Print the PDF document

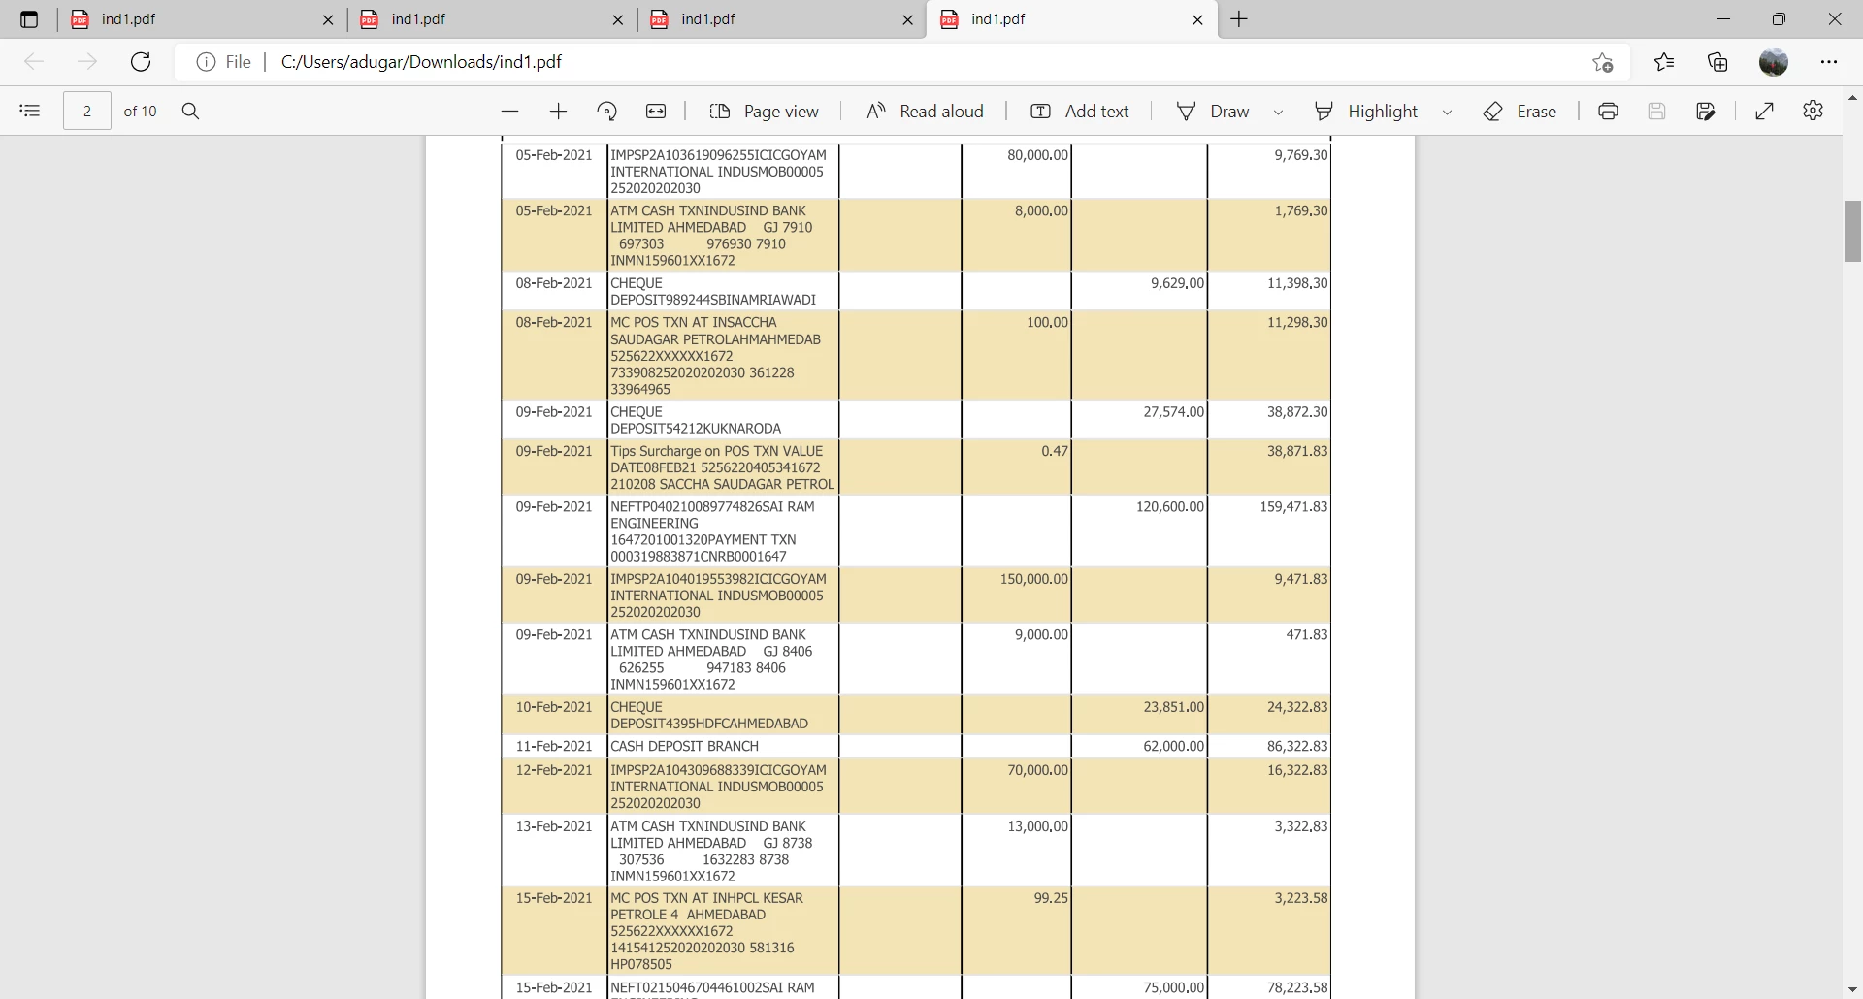(x=1608, y=112)
